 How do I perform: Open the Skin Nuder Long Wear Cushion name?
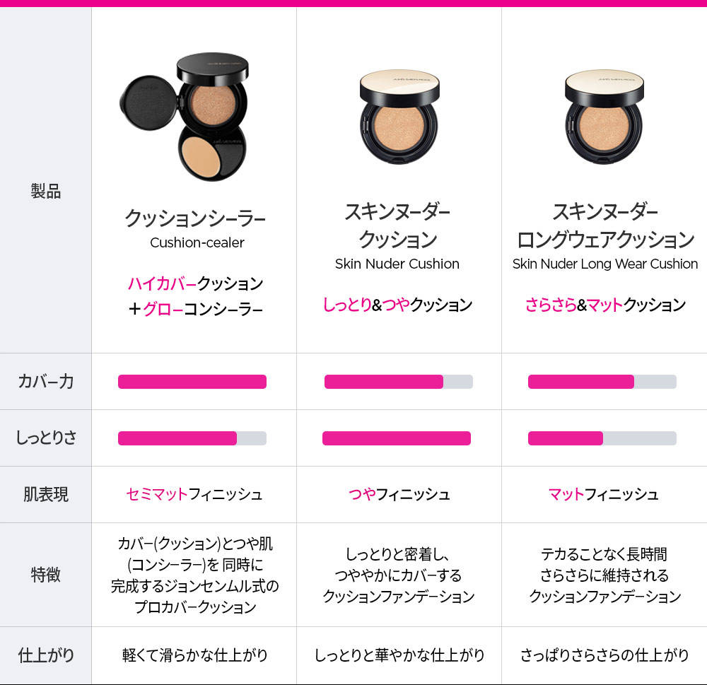click(604, 264)
